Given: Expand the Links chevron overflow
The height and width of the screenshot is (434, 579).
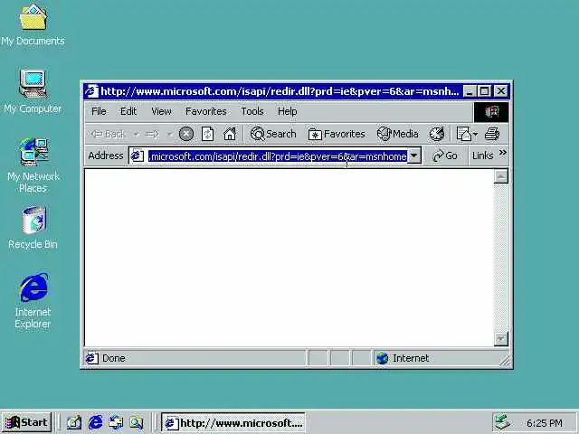Looking at the screenshot, I should 503,153.
